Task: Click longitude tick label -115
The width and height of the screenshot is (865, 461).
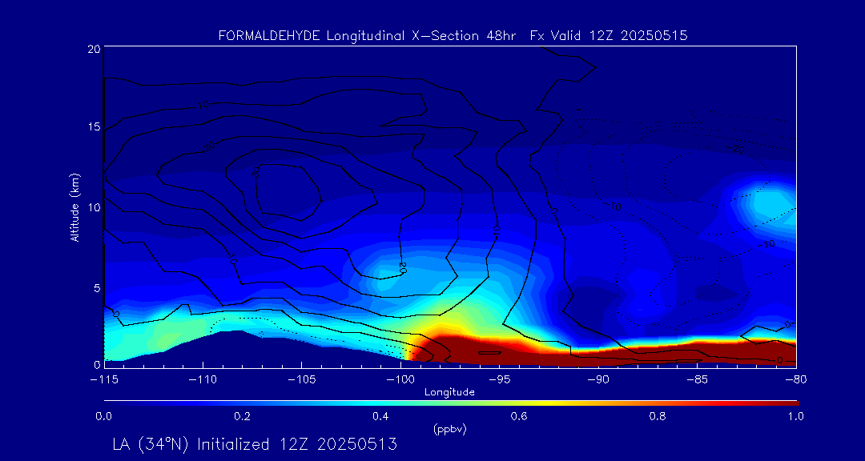Action: tap(103, 380)
